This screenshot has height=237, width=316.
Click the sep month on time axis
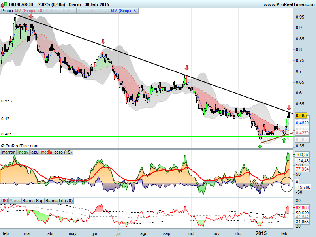pyautogui.click(x=167, y=233)
